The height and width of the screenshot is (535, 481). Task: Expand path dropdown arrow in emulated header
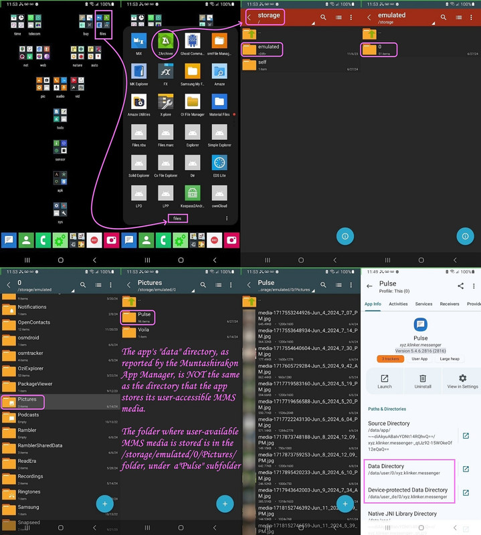[x=434, y=23]
